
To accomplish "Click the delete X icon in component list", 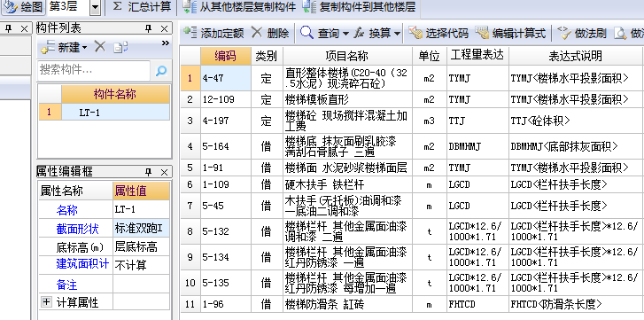I will pyautogui.click(x=100, y=46).
